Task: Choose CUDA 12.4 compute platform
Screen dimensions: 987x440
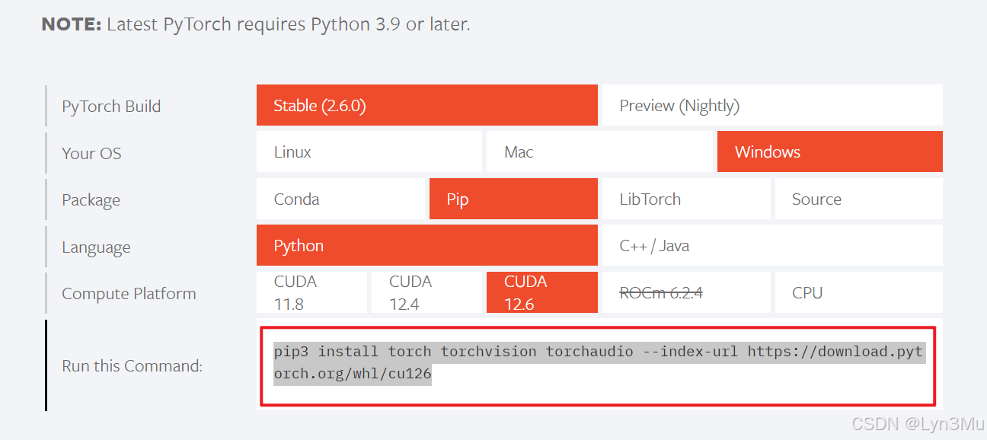Action: click(x=426, y=292)
